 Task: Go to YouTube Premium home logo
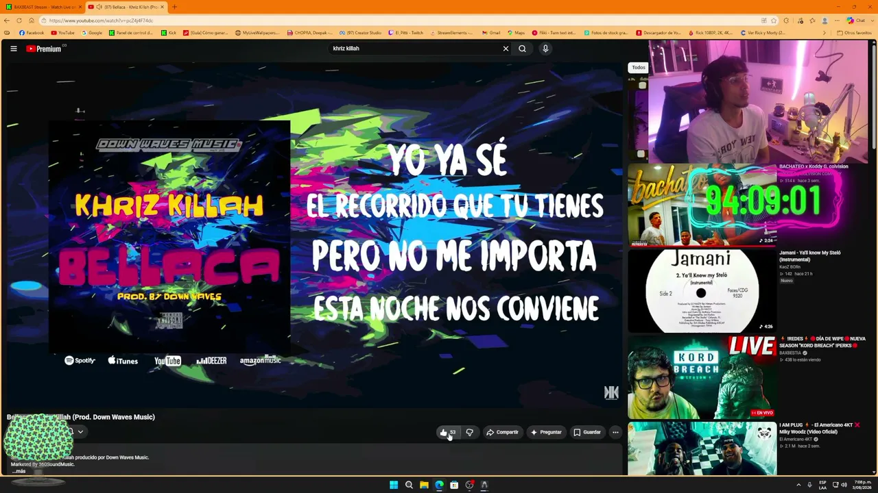[45, 49]
